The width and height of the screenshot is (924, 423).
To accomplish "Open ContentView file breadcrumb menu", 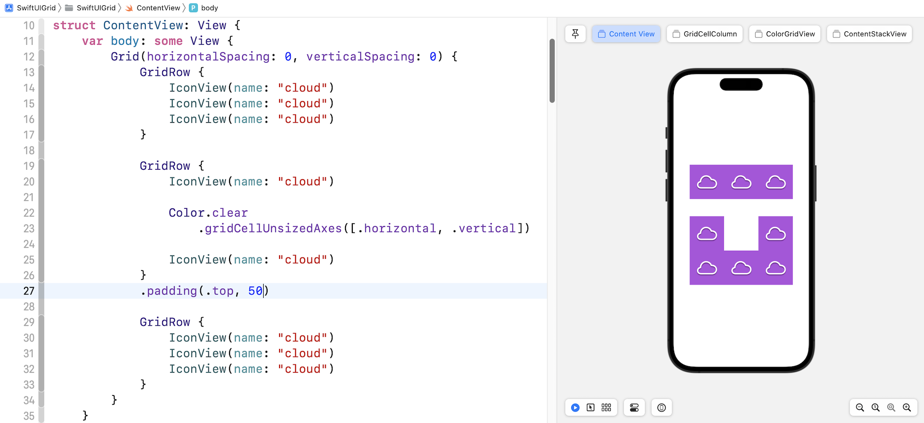I will [x=153, y=8].
